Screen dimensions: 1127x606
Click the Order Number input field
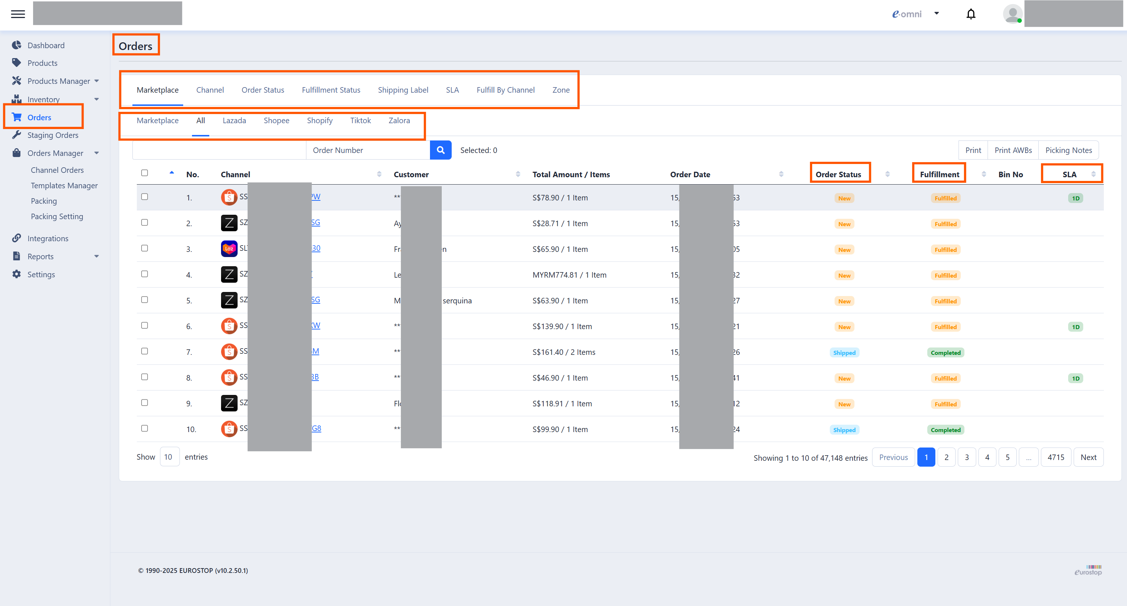coord(367,150)
